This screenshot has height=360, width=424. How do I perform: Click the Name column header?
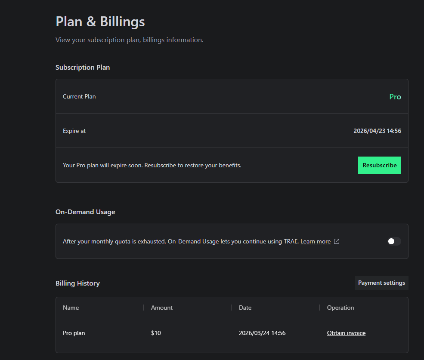(71, 308)
